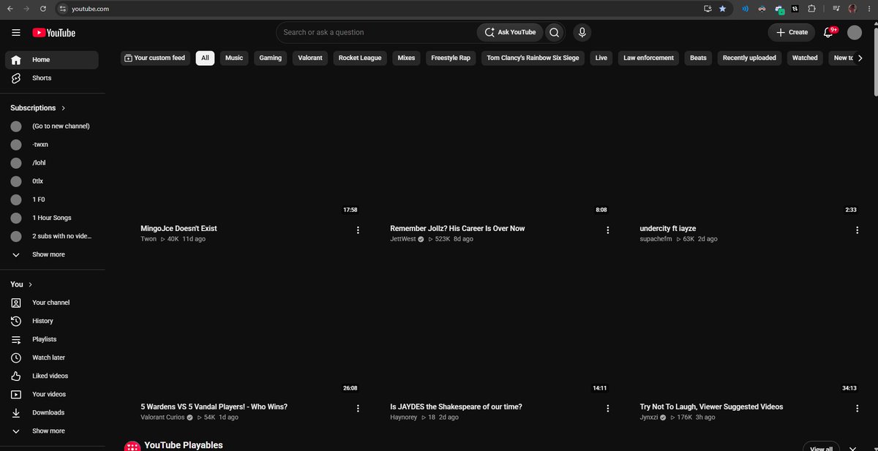The width and height of the screenshot is (878, 451).
Task: Select the Watched filter chip
Action: tap(805, 58)
